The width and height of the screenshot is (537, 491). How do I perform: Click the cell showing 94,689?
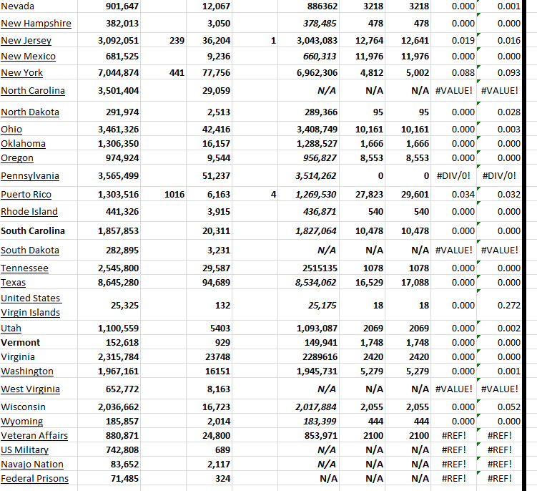[x=216, y=283]
